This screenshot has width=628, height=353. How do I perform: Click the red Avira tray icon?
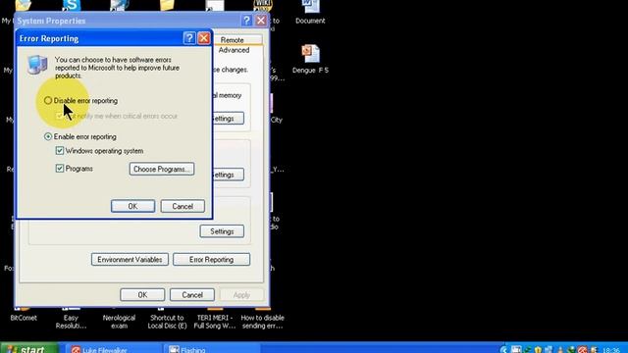(x=582, y=350)
